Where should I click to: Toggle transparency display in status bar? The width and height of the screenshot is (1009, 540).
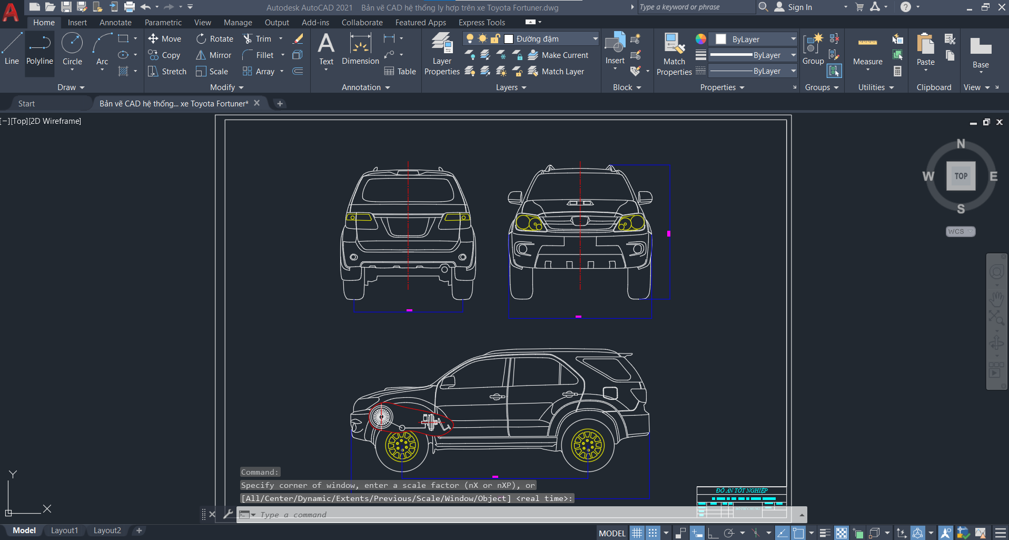pyautogui.click(x=842, y=533)
